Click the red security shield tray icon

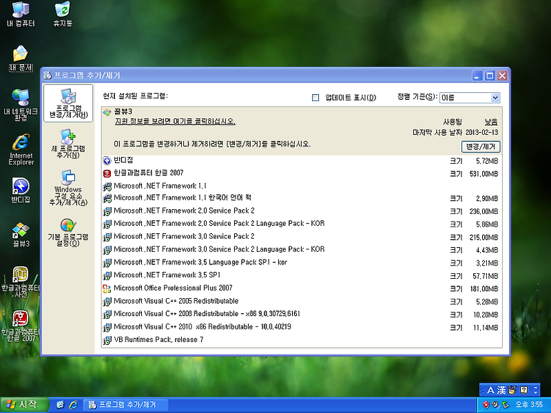(x=486, y=405)
